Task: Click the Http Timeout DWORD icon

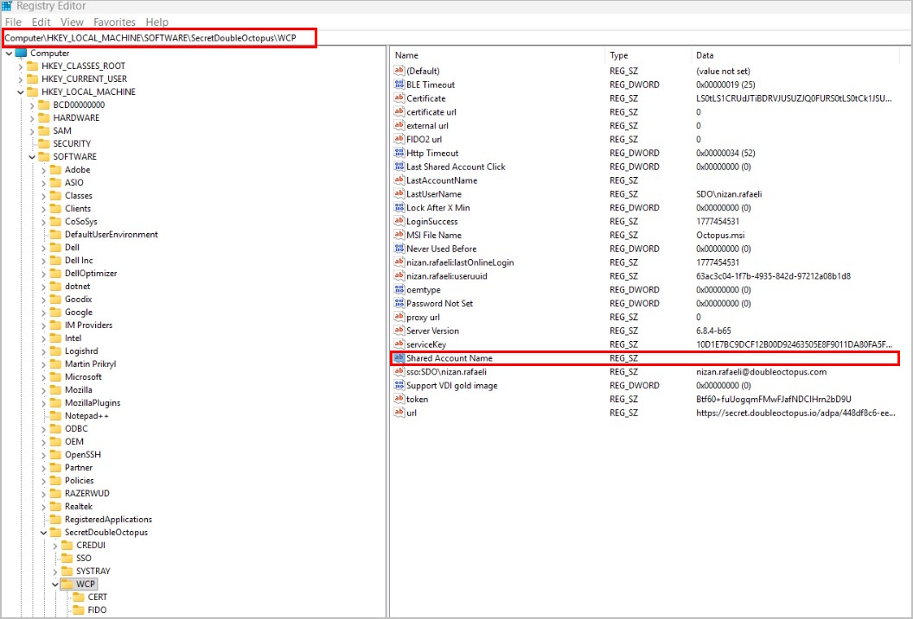Action: (399, 152)
